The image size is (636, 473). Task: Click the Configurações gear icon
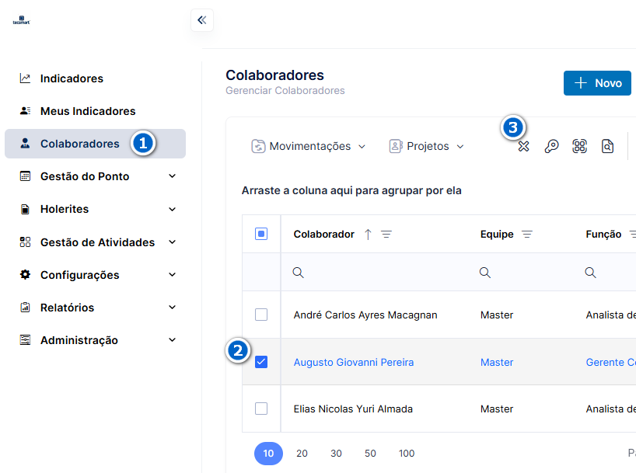25,274
